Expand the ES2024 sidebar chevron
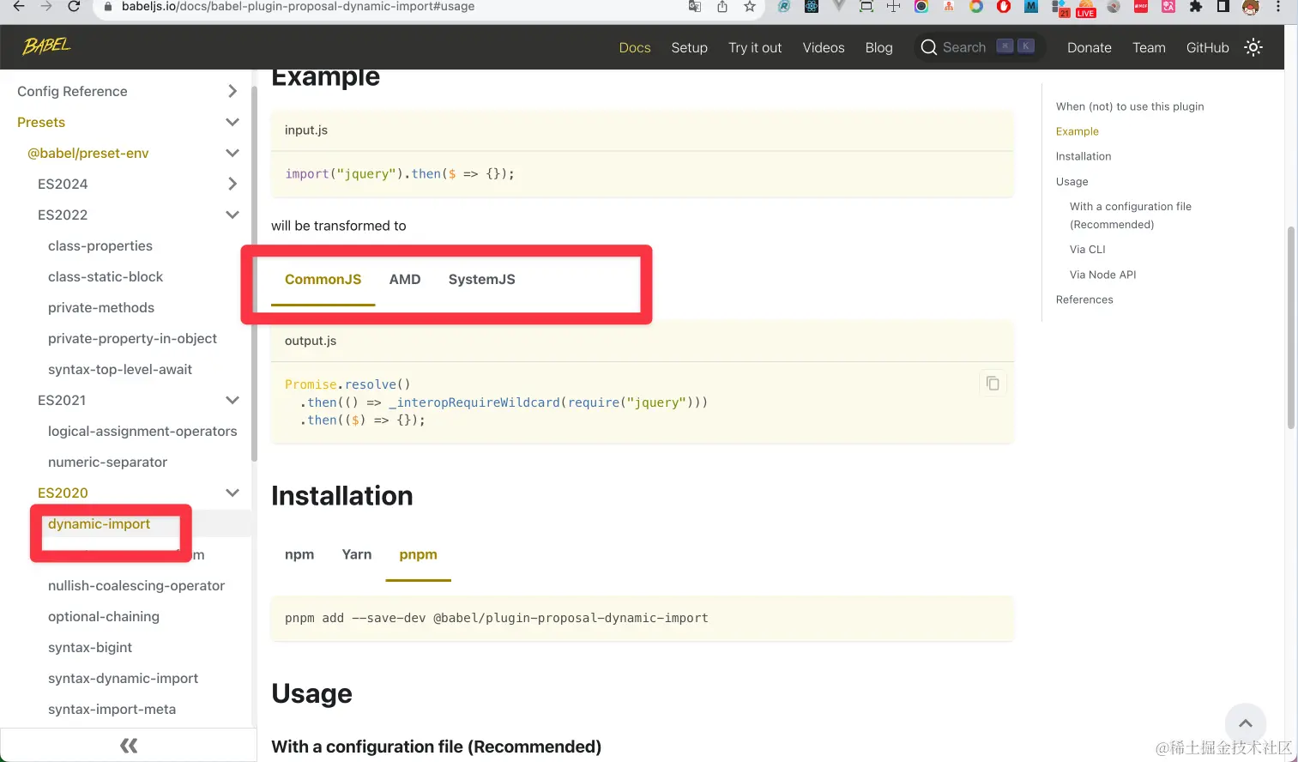 click(x=232, y=184)
